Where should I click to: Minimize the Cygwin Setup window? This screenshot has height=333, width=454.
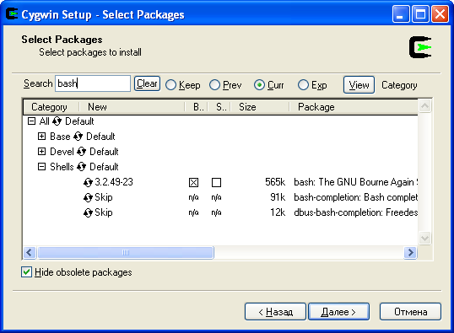(401, 13)
